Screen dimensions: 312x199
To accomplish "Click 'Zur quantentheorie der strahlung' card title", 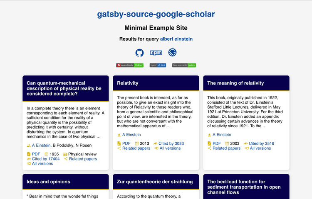I will pyautogui.click(x=155, y=182).
